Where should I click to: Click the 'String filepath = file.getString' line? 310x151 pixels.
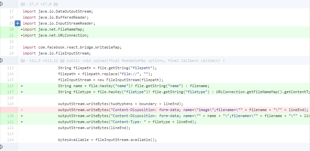coord(107,68)
